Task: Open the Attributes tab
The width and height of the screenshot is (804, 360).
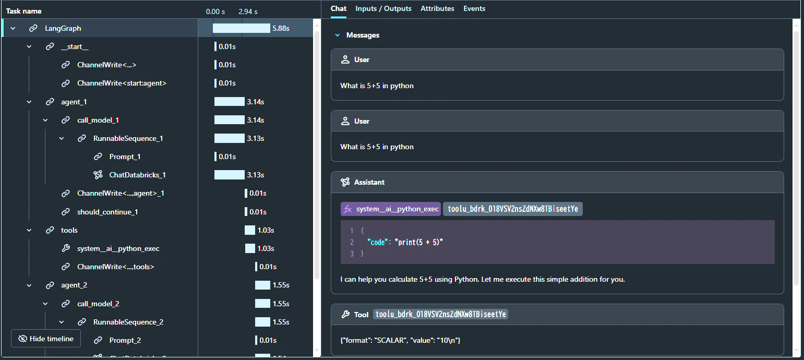Action: click(x=437, y=9)
